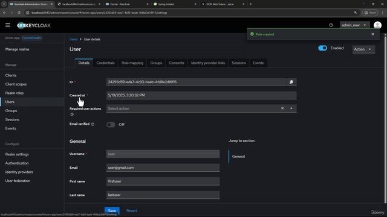Click the Last name input field

click(x=163, y=195)
